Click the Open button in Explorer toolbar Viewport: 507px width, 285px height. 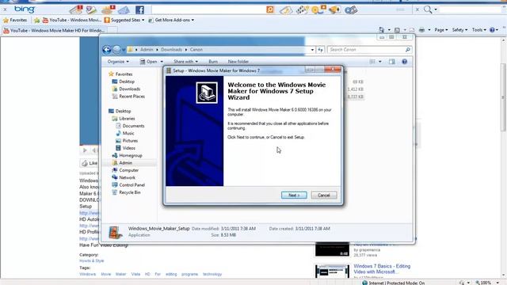point(148,62)
